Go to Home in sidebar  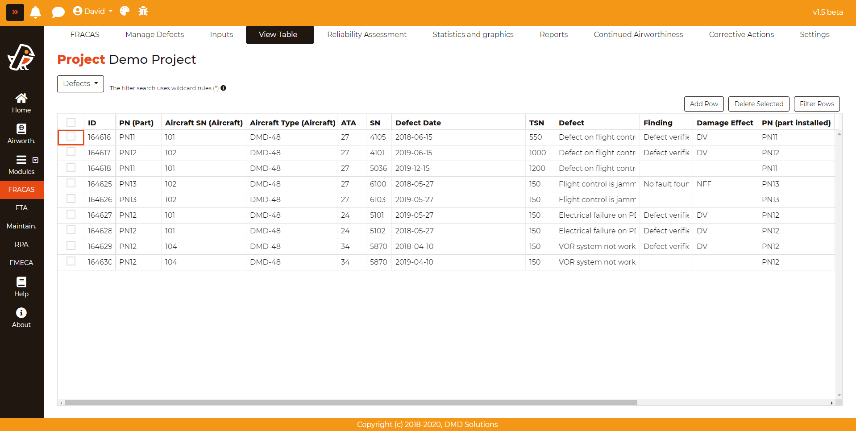[21, 103]
